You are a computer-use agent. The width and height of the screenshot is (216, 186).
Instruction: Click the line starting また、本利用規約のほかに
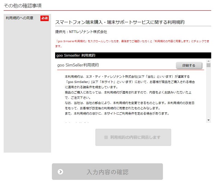pos(117,113)
